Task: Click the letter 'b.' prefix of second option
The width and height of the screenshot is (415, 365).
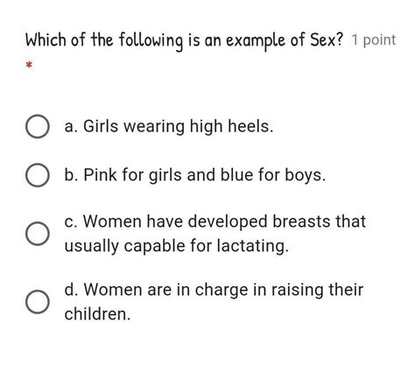Action: click(71, 175)
